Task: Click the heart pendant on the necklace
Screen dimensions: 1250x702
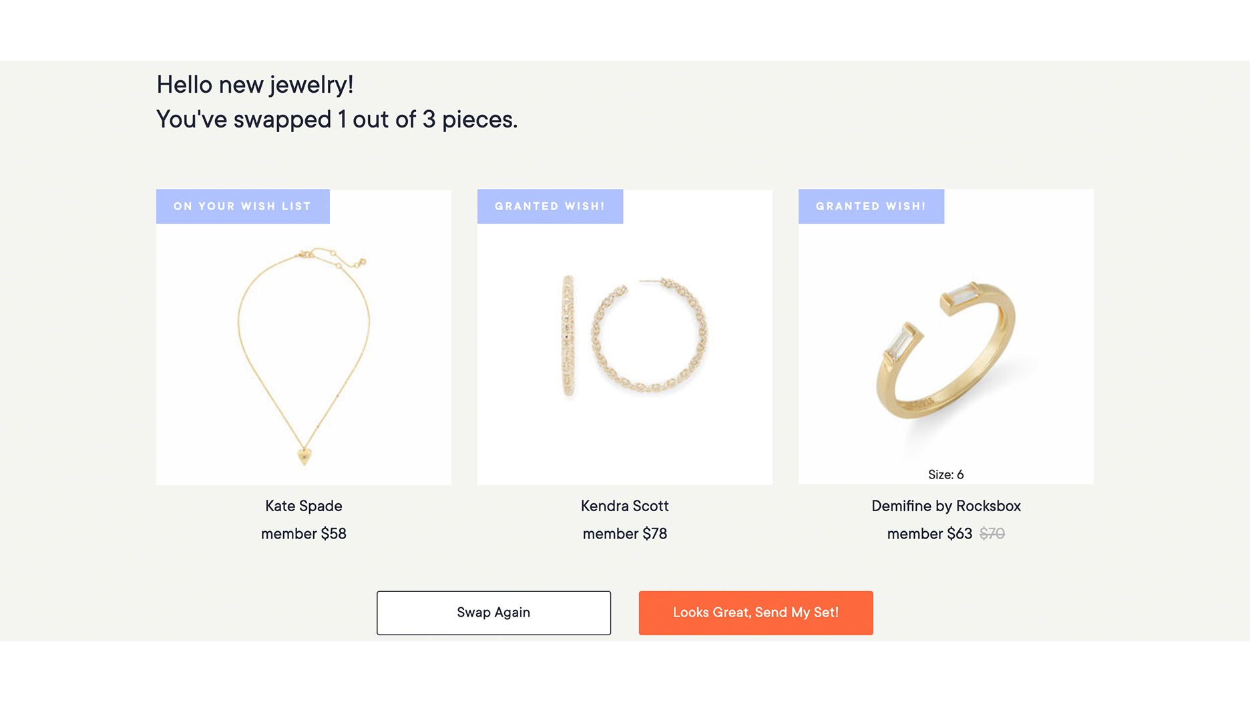Action: click(304, 456)
